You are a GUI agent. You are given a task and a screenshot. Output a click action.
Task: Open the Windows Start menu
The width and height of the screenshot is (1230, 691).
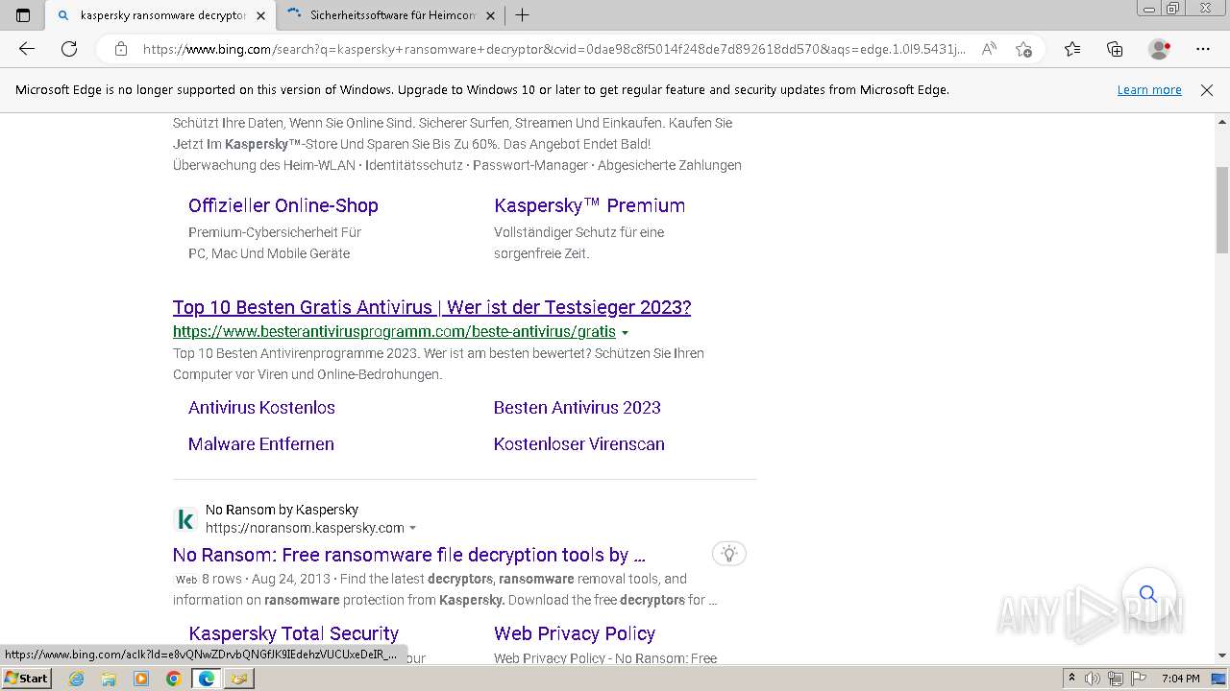[26, 678]
